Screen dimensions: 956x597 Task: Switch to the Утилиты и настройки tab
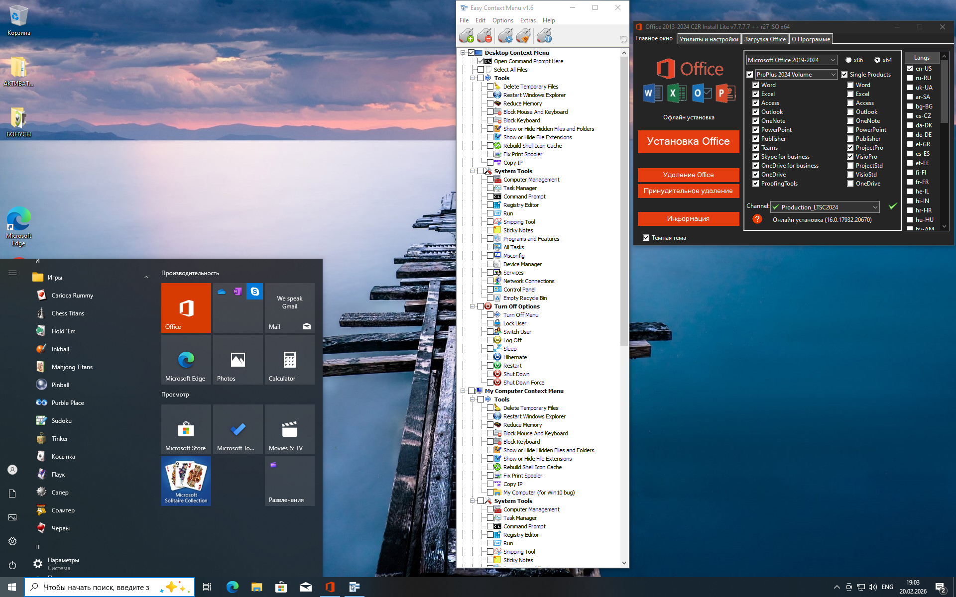coord(709,39)
